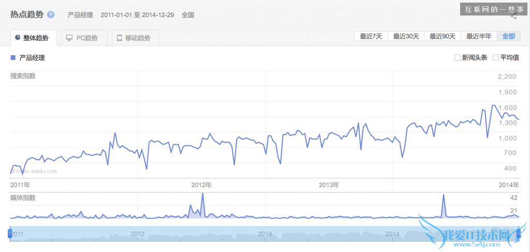Image resolution: width=530 pixels, height=252 pixels.
Task: Click the 2012年 axis label under the chart
Action: pos(201,185)
